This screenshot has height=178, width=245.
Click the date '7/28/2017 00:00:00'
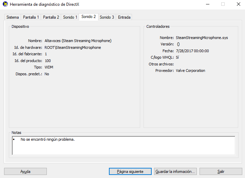(192, 51)
